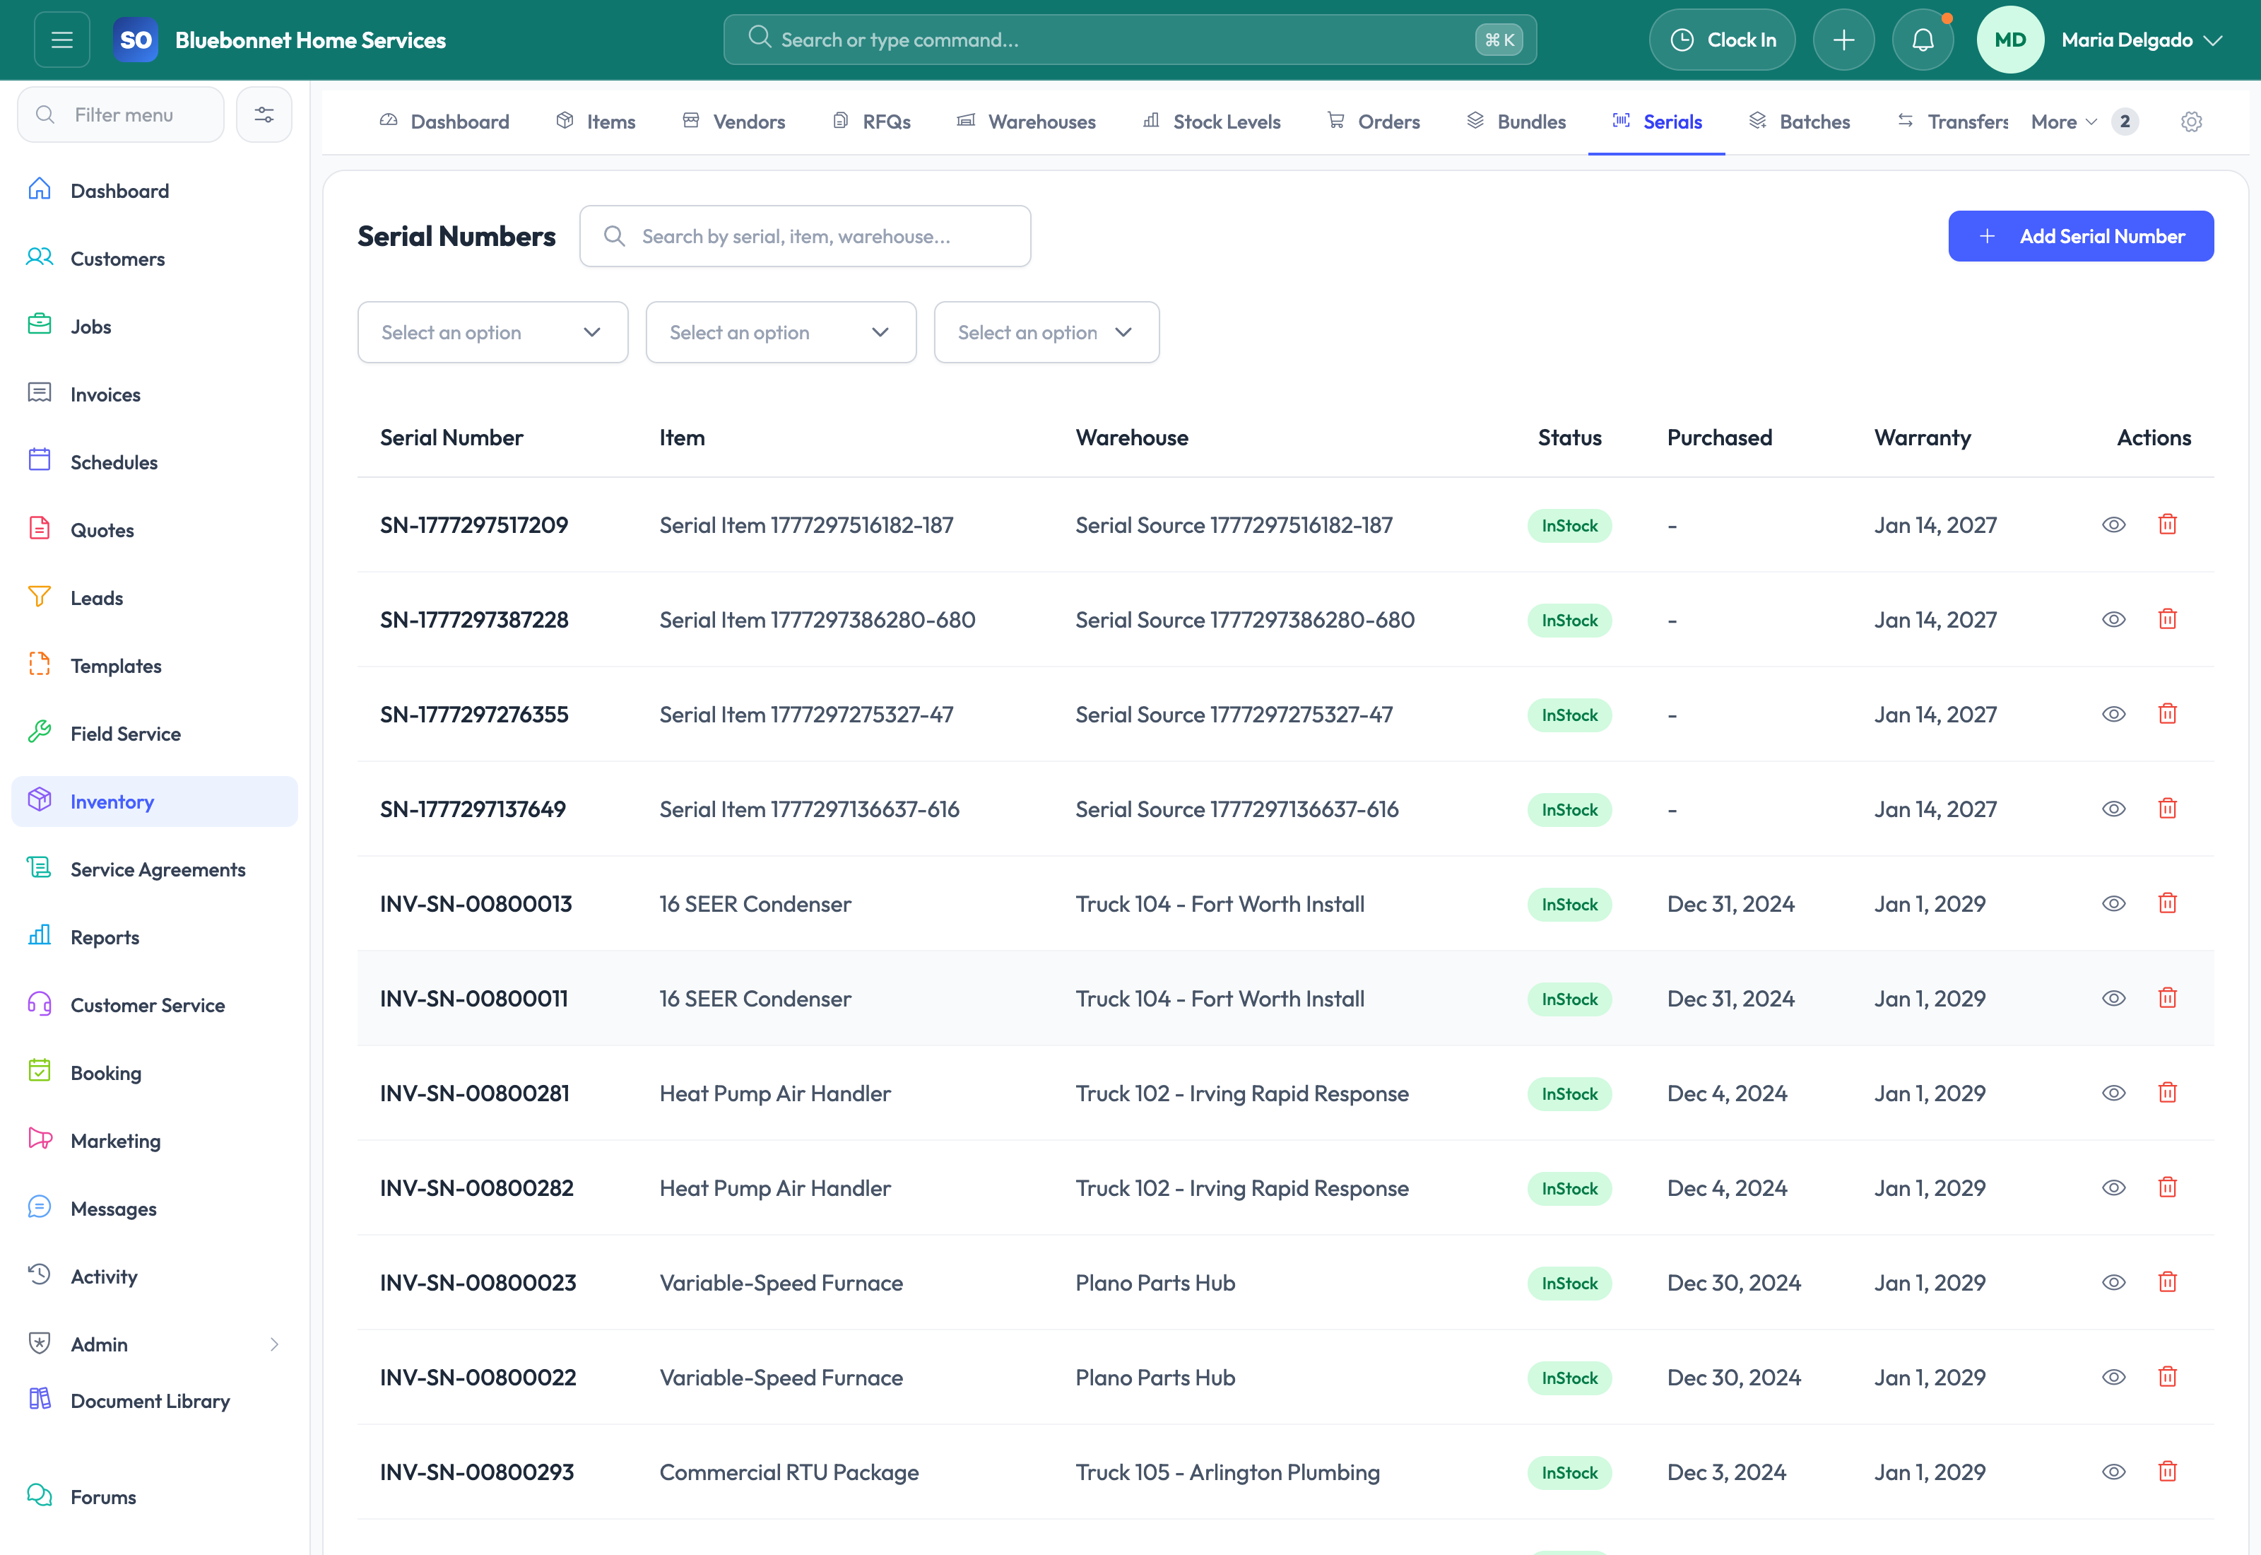Click Add Serial Number button
This screenshot has height=1555, width=2261.
(2080, 236)
